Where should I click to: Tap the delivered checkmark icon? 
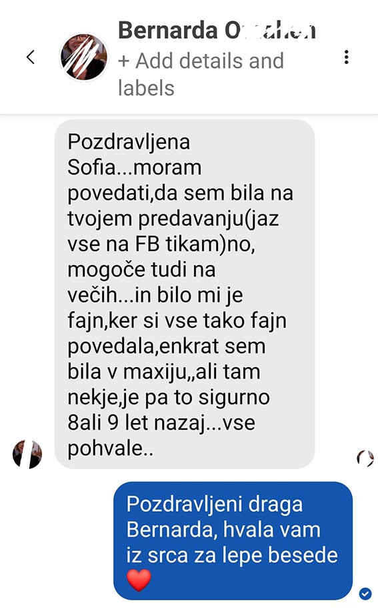(x=365, y=594)
